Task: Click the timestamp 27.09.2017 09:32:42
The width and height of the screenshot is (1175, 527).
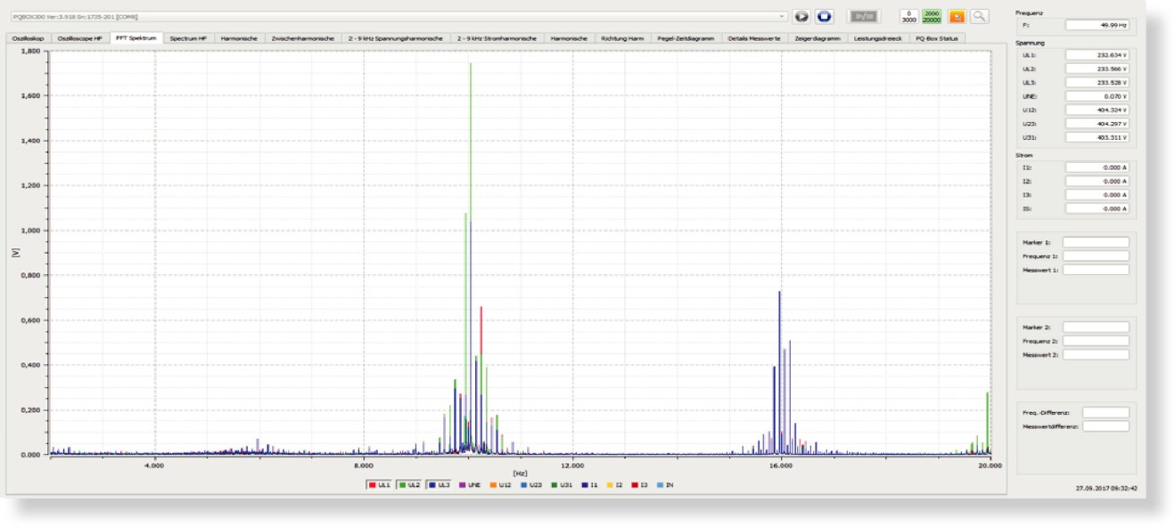Action: [x=1106, y=488]
